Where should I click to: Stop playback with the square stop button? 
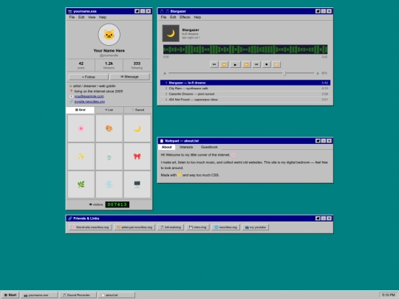click(x=267, y=64)
